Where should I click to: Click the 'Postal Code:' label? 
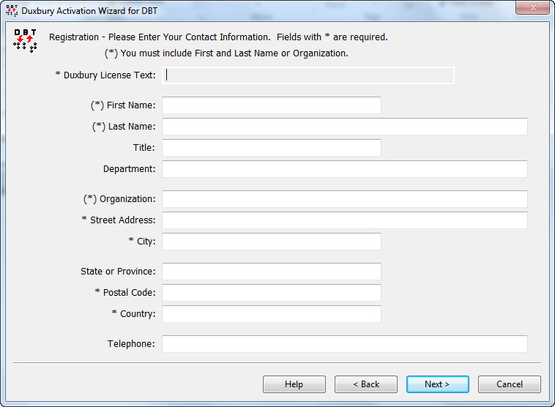tap(125, 293)
